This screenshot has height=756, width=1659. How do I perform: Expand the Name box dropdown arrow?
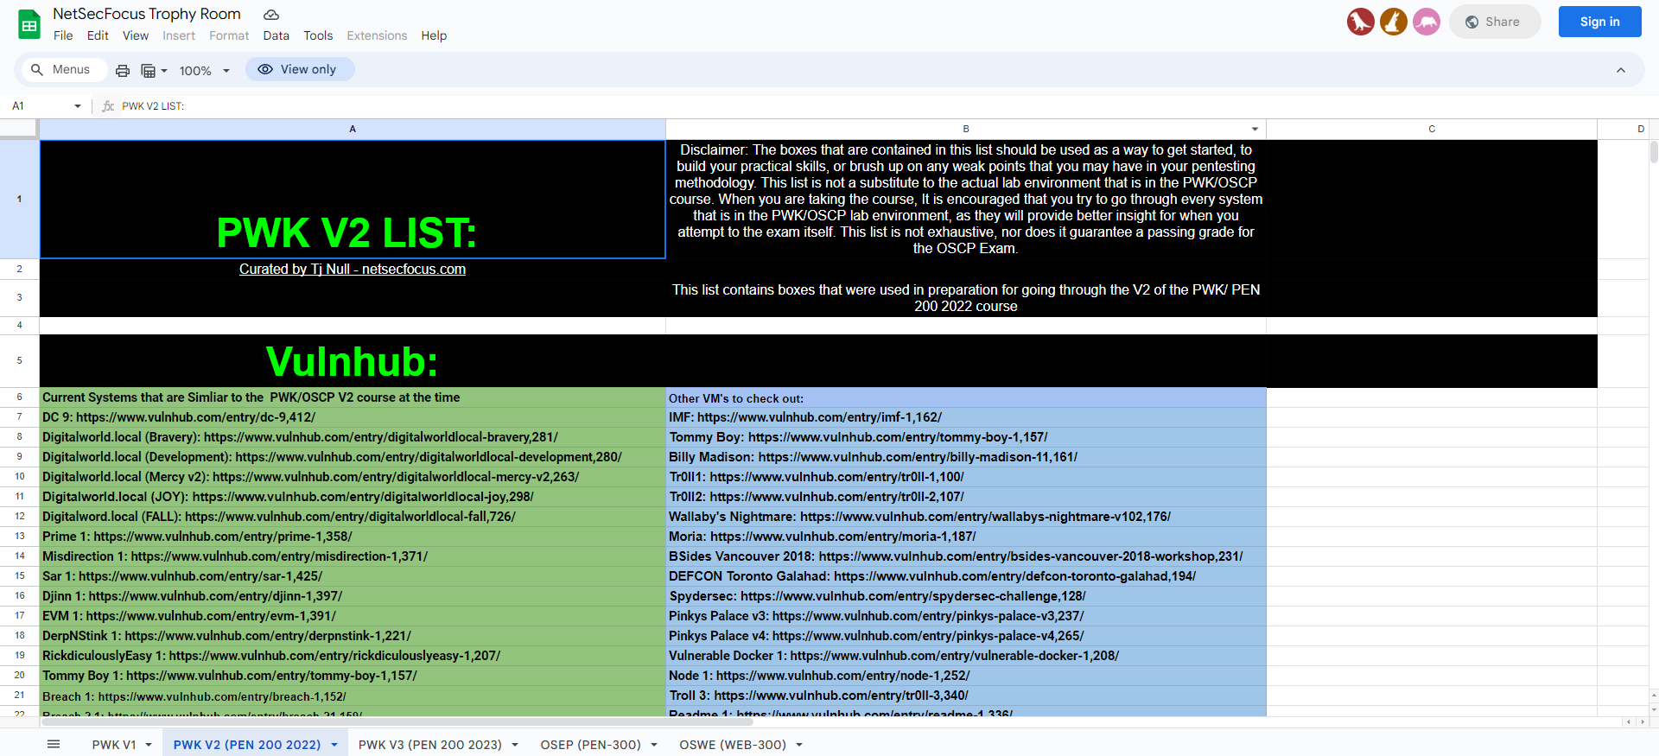pos(78,106)
